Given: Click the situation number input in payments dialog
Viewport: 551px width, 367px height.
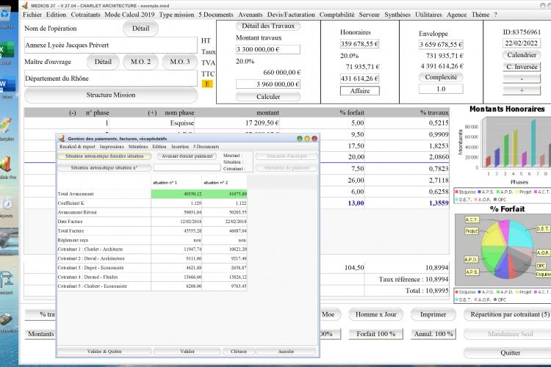Looking at the screenshot, I should click(187, 167).
